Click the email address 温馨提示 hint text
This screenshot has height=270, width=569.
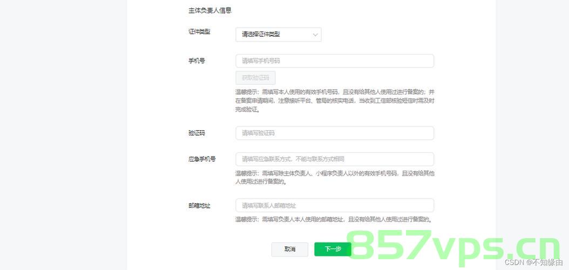334,220
